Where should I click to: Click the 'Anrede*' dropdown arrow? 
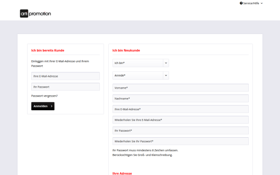coord(166,76)
